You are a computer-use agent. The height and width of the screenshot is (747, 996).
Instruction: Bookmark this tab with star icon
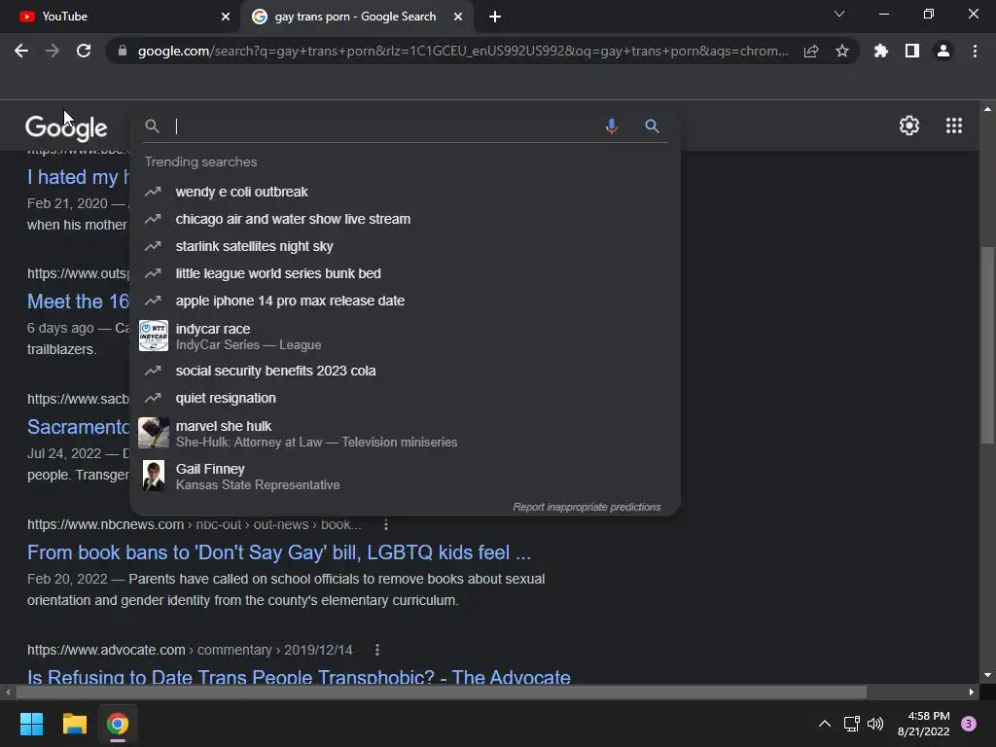[842, 51]
